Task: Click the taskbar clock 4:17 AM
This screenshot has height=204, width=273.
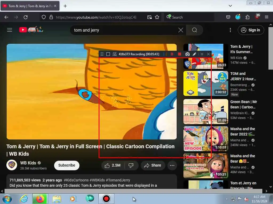Action: 259,197
